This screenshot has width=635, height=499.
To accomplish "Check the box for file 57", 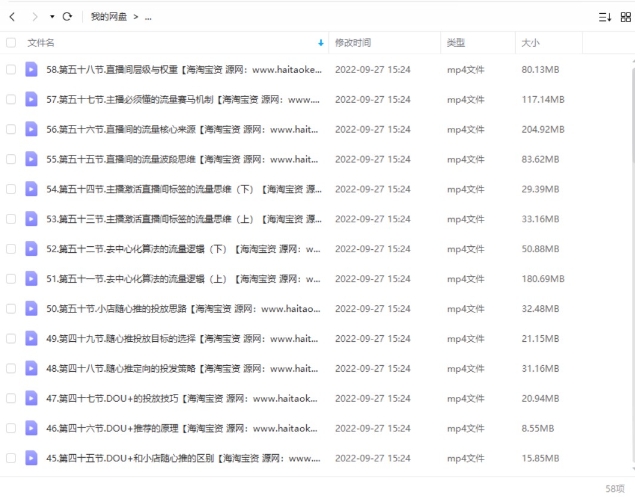I will (x=11, y=99).
